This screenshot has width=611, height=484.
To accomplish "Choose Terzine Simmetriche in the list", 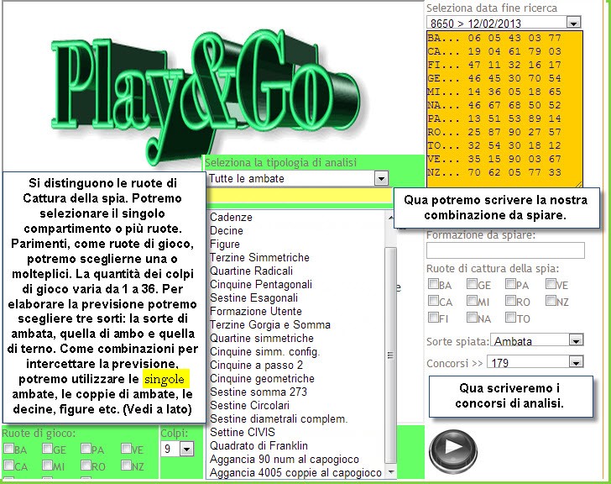I will (259, 257).
